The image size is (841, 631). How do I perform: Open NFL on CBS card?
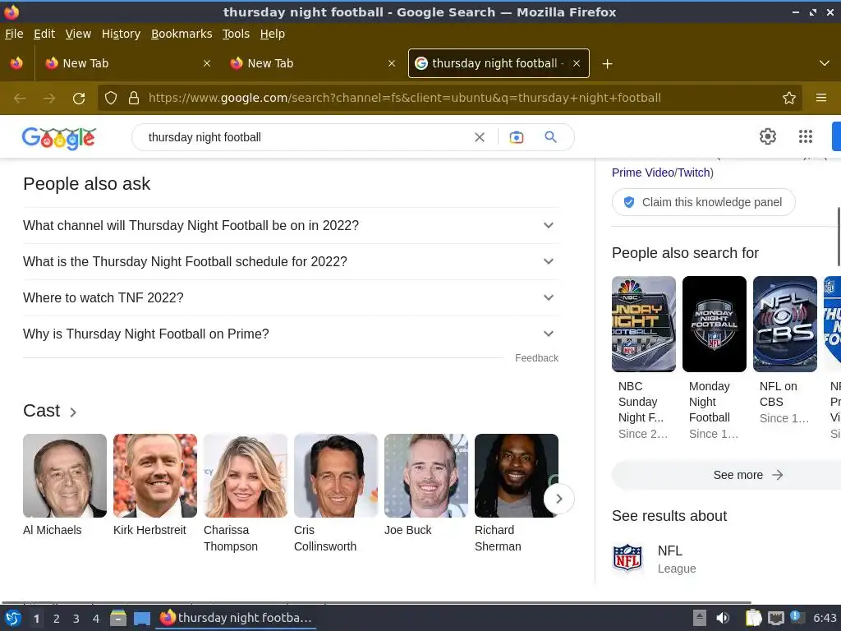tap(784, 351)
